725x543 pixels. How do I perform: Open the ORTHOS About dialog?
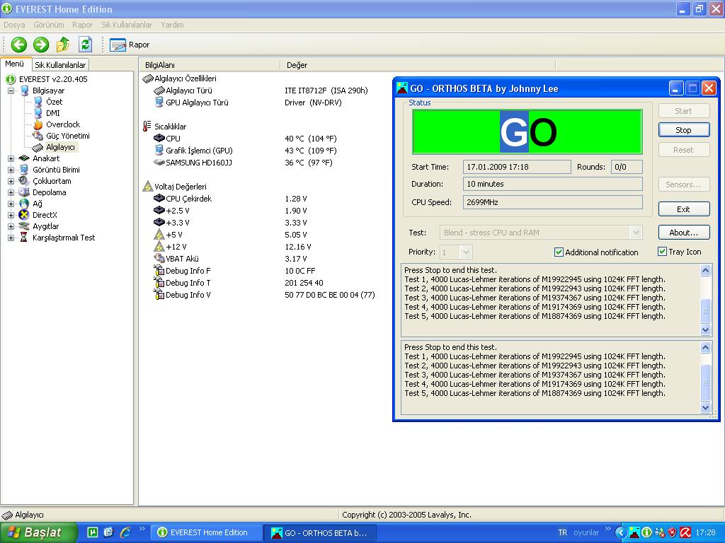[x=684, y=233]
